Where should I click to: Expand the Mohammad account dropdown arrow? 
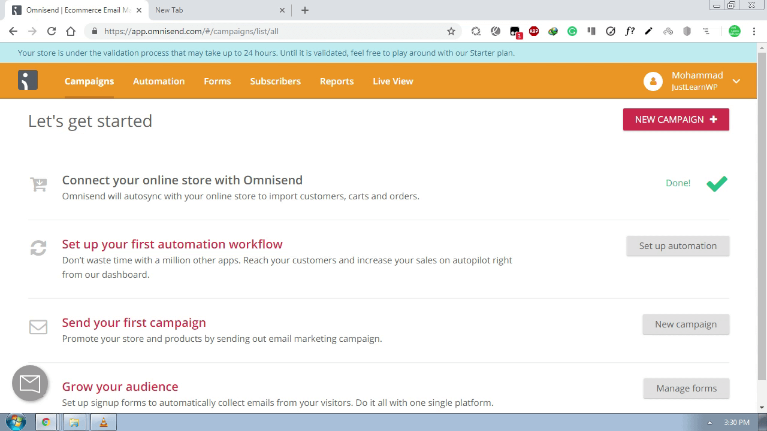[736, 81]
